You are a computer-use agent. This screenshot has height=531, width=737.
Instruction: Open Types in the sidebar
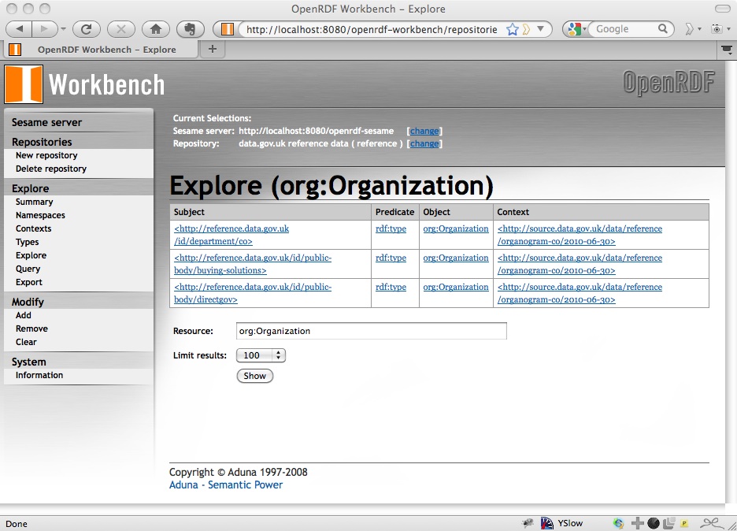28,242
